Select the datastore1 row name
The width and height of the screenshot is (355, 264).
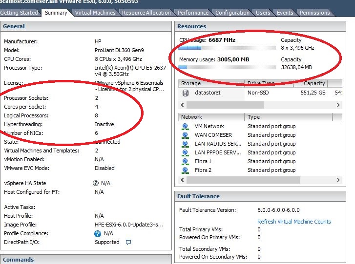pos(208,93)
